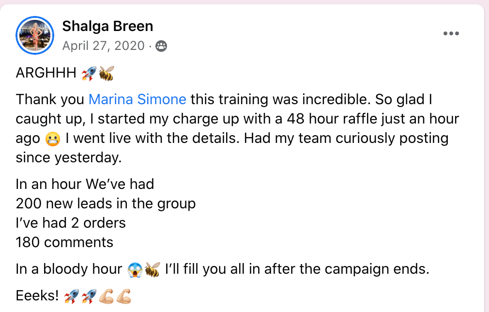
Task: Click the rocket emoji after ARGHHH
Action: click(x=89, y=73)
